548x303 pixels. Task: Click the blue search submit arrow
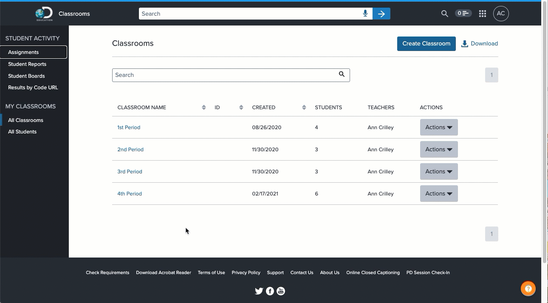tap(381, 14)
